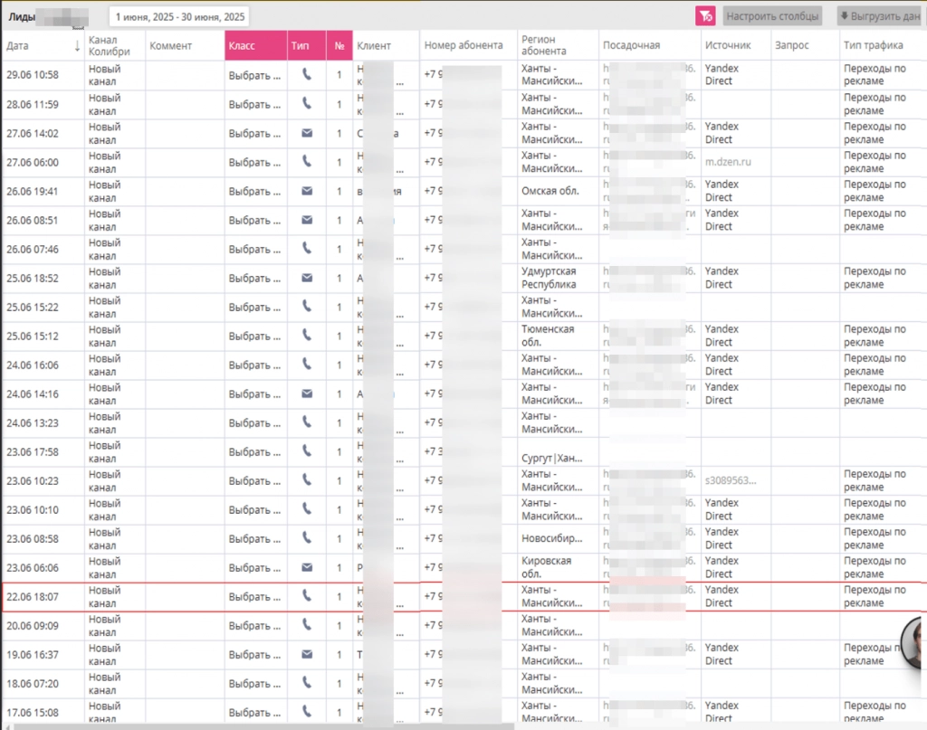This screenshot has height=730, width=927.
Task: Click envelope icon in 19.06 16:37 row
Action: click(307, 654)
